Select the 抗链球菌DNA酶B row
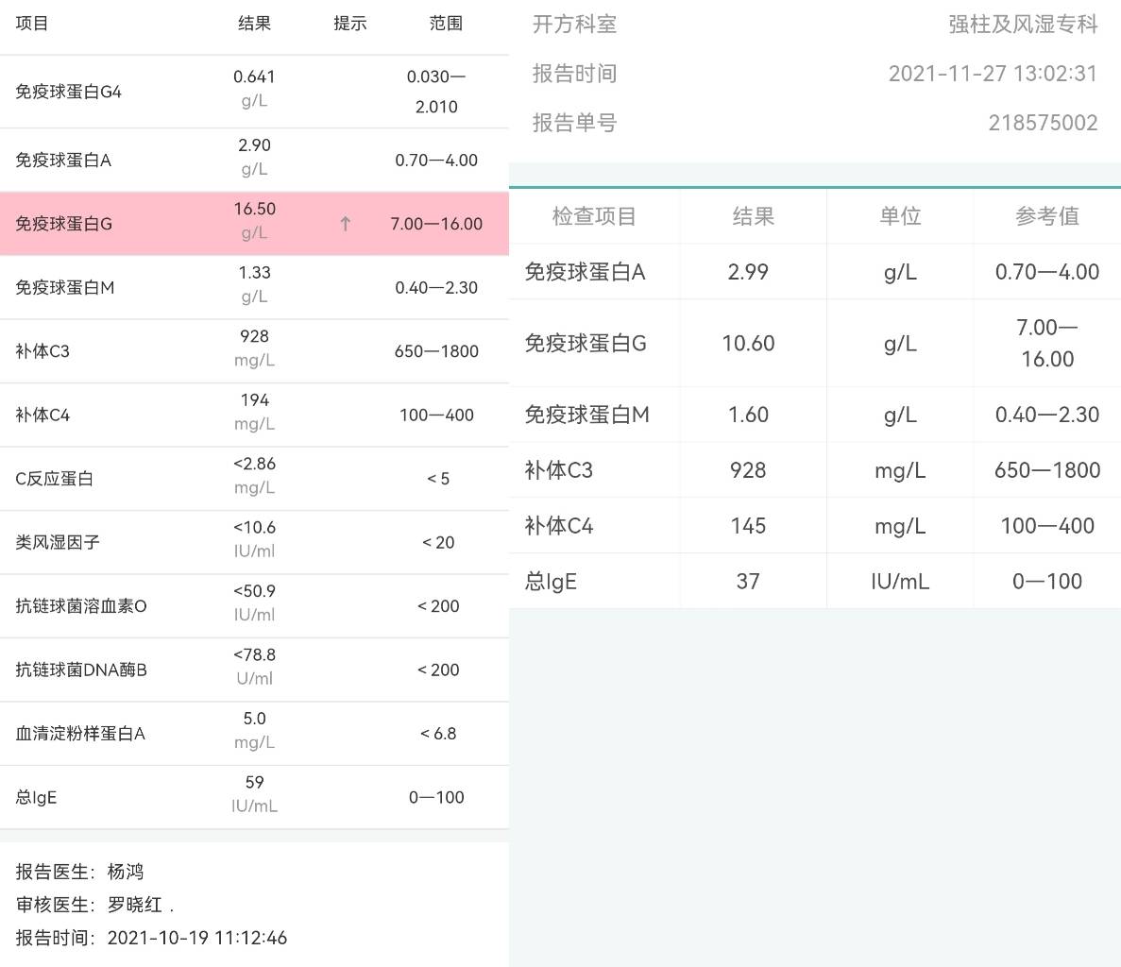This screenshot has height=967, width=1121. click(x=254, y=670)
